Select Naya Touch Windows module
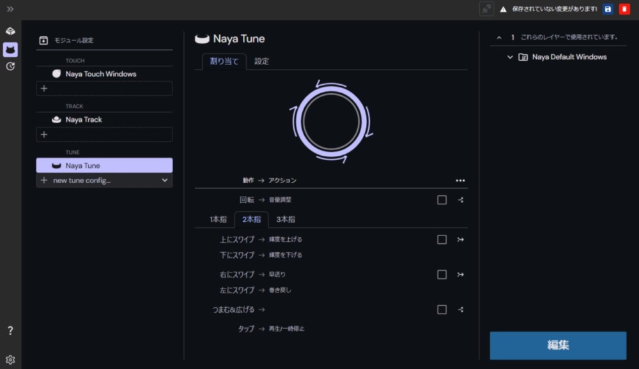Screen dimensions: 639x369 click(100, 74)
